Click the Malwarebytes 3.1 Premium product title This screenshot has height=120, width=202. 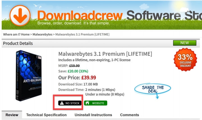tap(105, 54)
